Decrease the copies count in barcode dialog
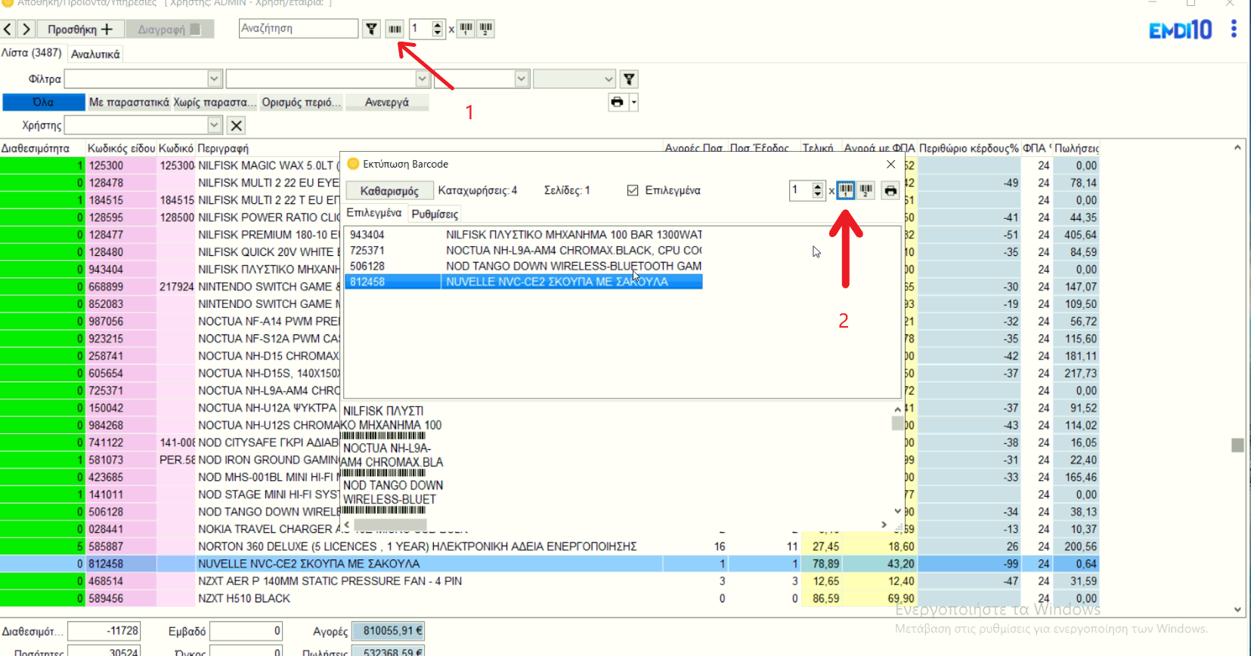Screen dimensions: 1251x656 817,195
